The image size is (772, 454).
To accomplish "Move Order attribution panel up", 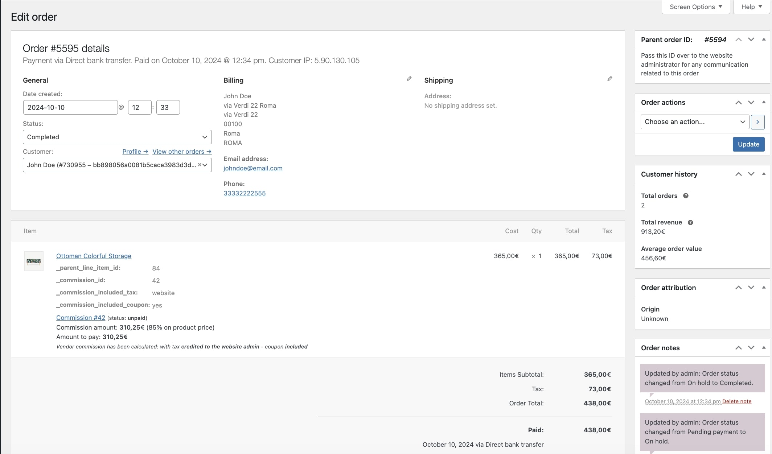I will click(x=738, y=288).
